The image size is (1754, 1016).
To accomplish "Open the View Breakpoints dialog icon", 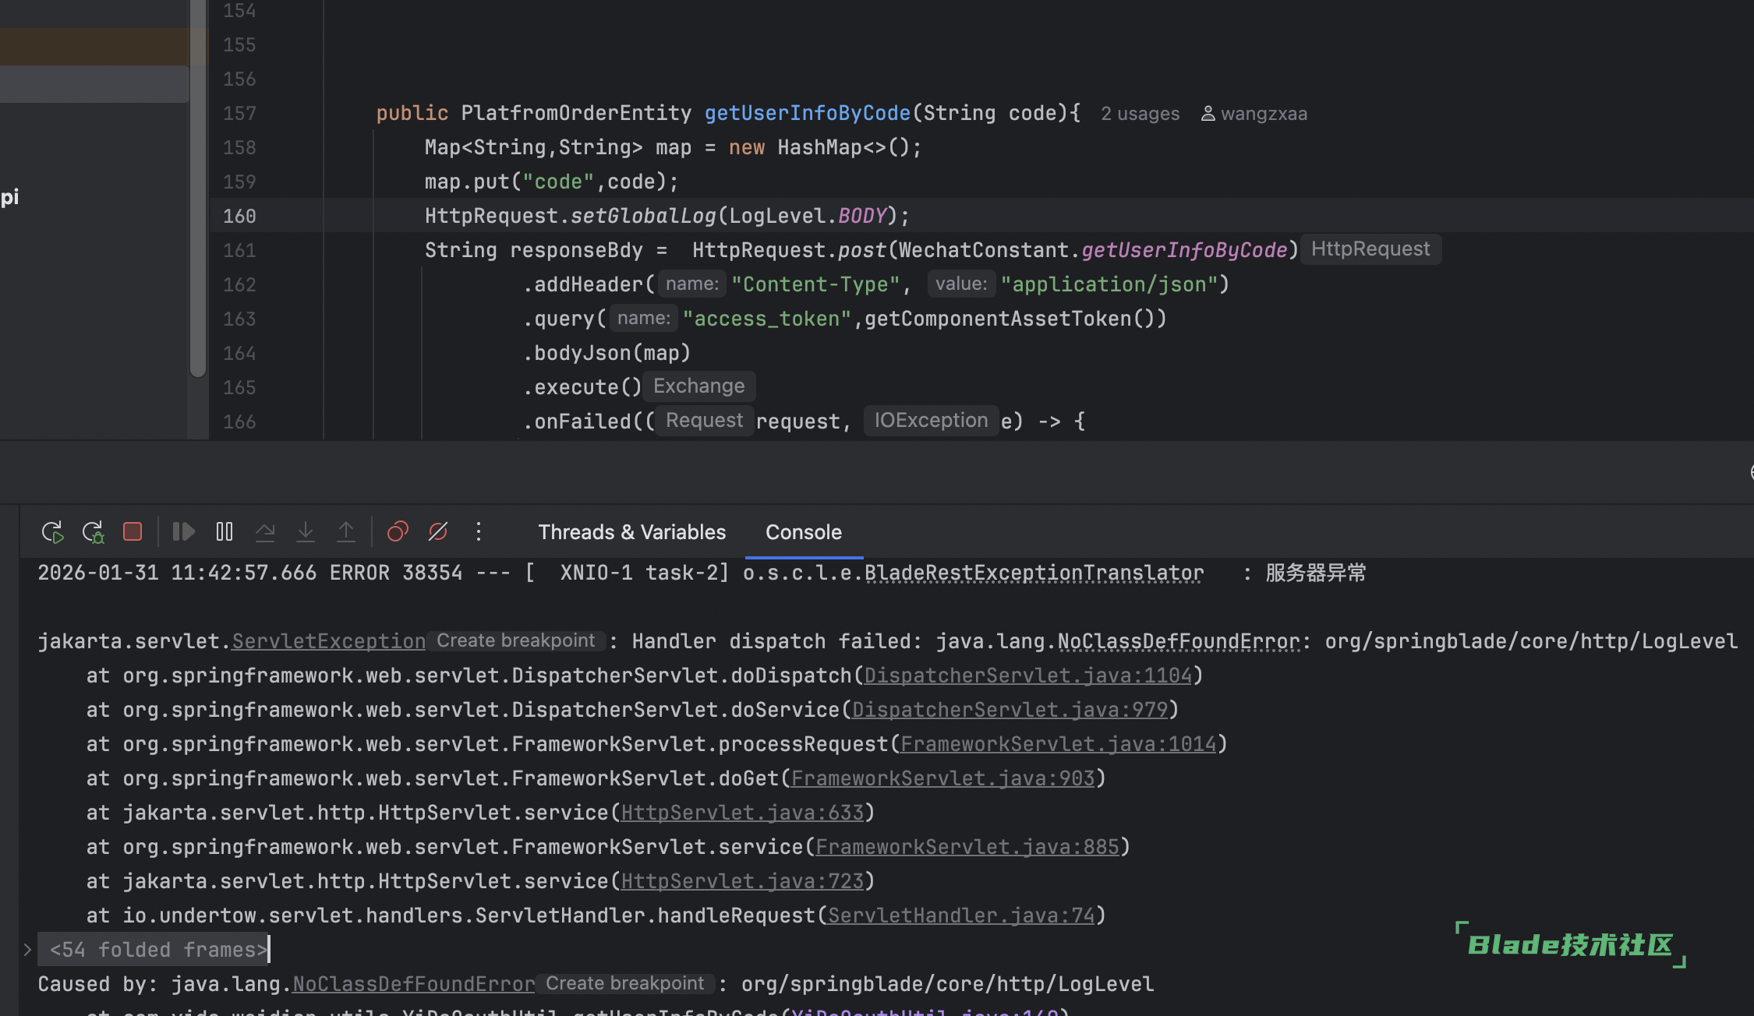I will [x=398, y=531].
